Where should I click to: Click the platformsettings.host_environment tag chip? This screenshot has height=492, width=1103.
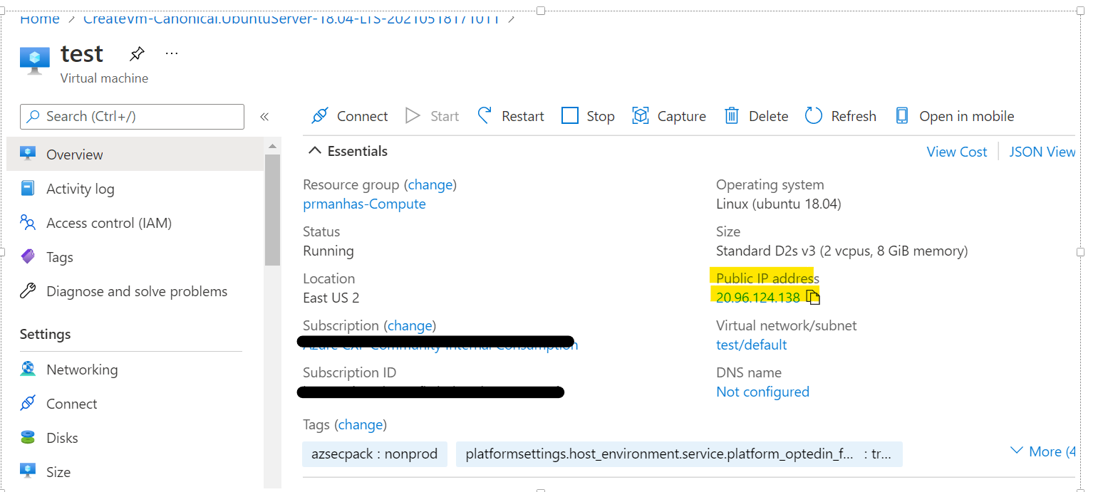[679, 454]
